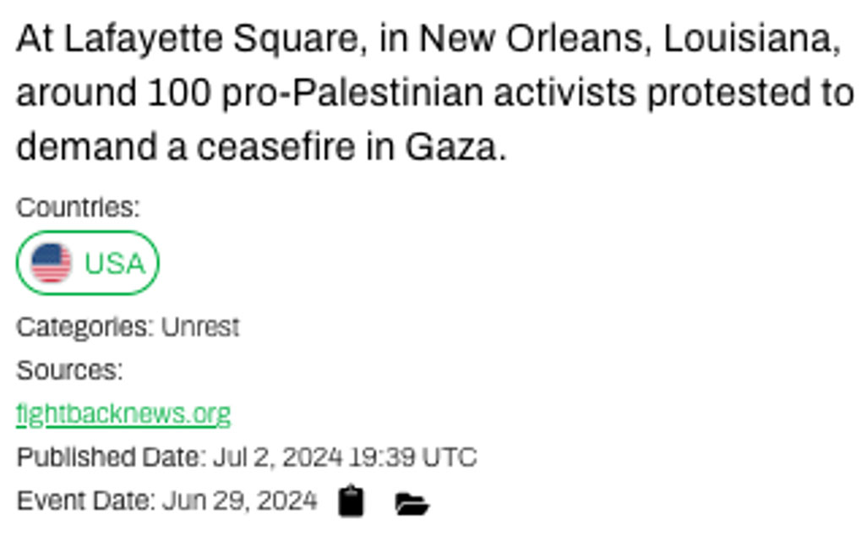Click the words Lafayette Square

coord(215,40)
